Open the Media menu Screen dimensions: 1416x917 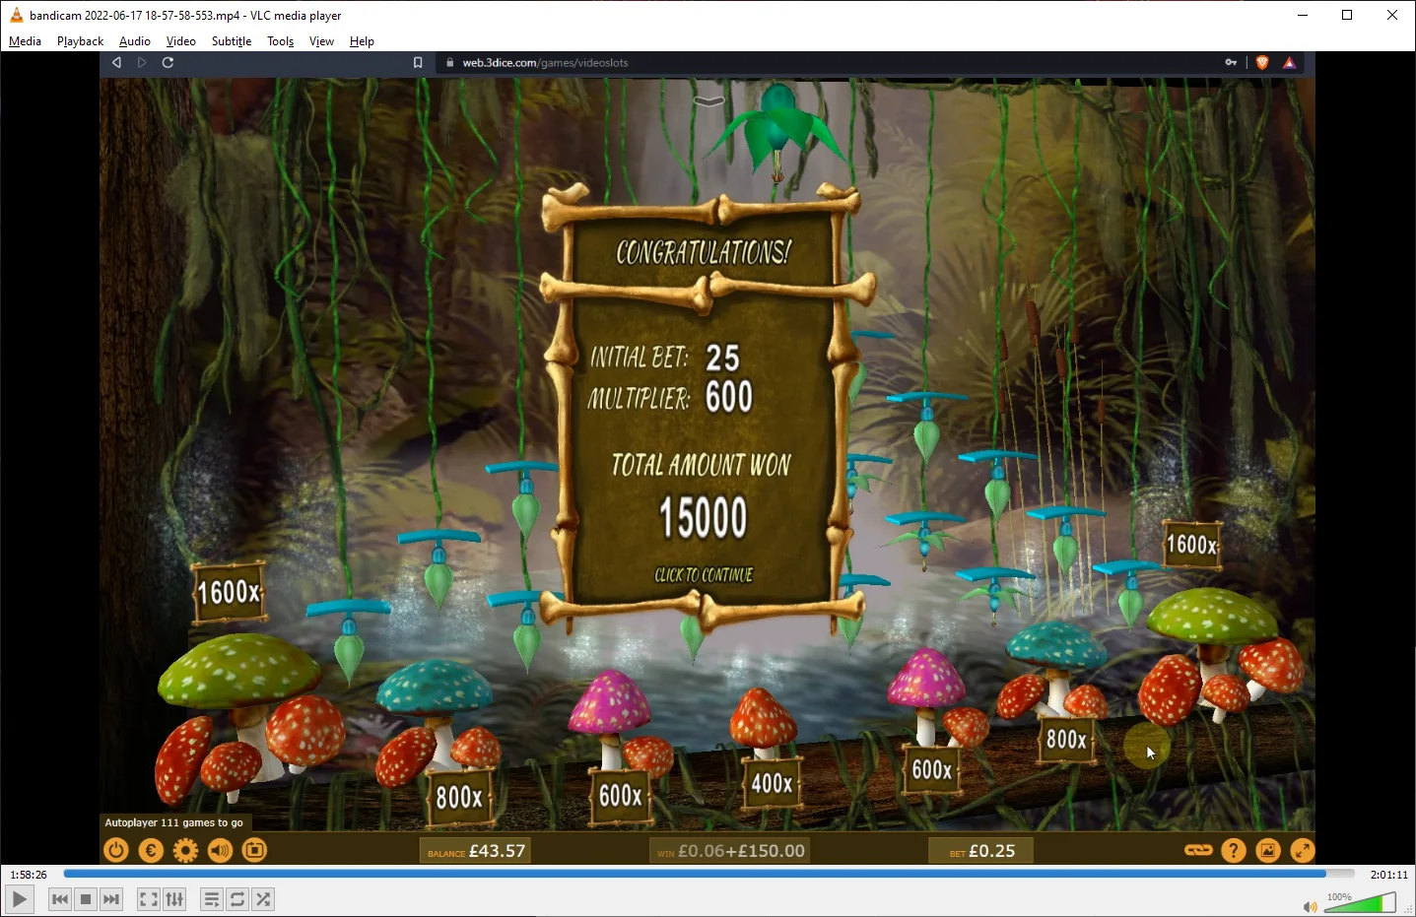pos(25,41)
